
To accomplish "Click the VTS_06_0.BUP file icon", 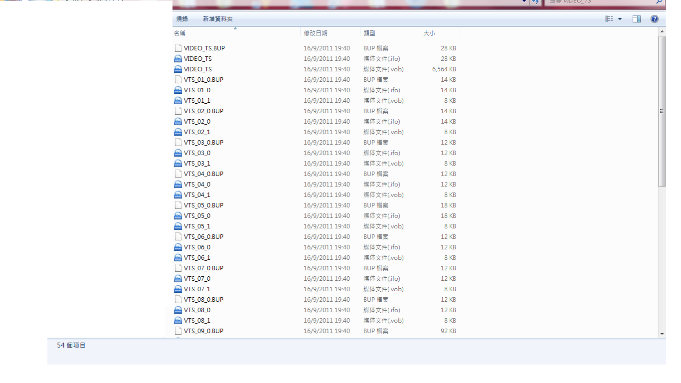I will 178,237.
